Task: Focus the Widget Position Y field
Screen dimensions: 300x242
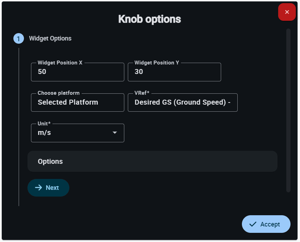Action: pos(174,72)
